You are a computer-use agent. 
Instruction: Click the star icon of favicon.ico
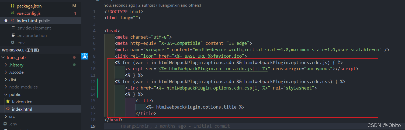pyautogui.click(x=8, y=102)
